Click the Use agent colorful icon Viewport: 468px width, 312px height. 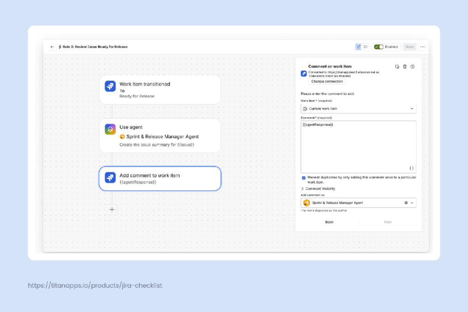(x=110, y=130)
